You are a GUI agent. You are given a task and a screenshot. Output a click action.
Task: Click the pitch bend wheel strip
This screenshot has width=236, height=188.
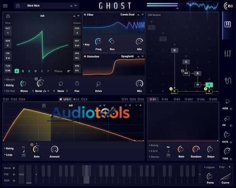[x=21, y=174]
